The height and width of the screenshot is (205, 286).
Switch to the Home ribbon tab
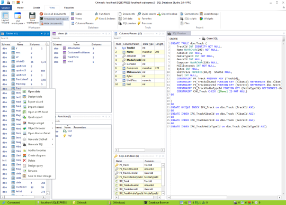click(x=20, y=8)
